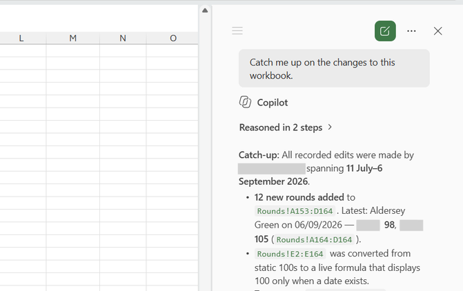Open the Rounds!A153:D164 range reference
463x291 pixels.
295,211
